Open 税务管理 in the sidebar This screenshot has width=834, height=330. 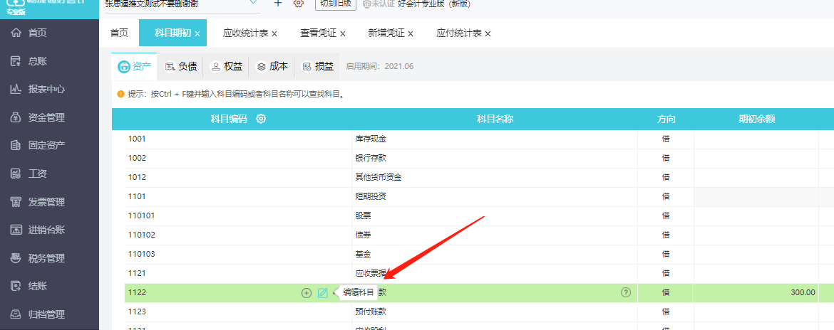click(38, 258)
